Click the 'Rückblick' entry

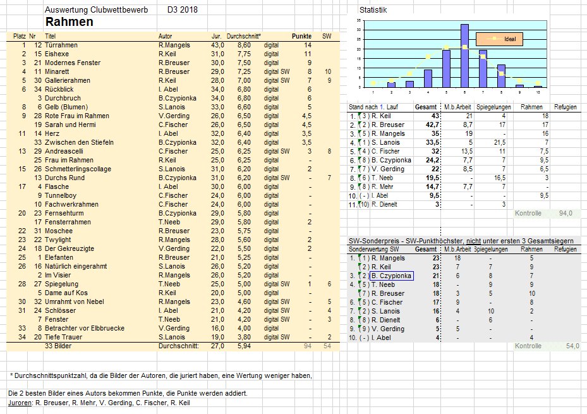tap(59, 90)
